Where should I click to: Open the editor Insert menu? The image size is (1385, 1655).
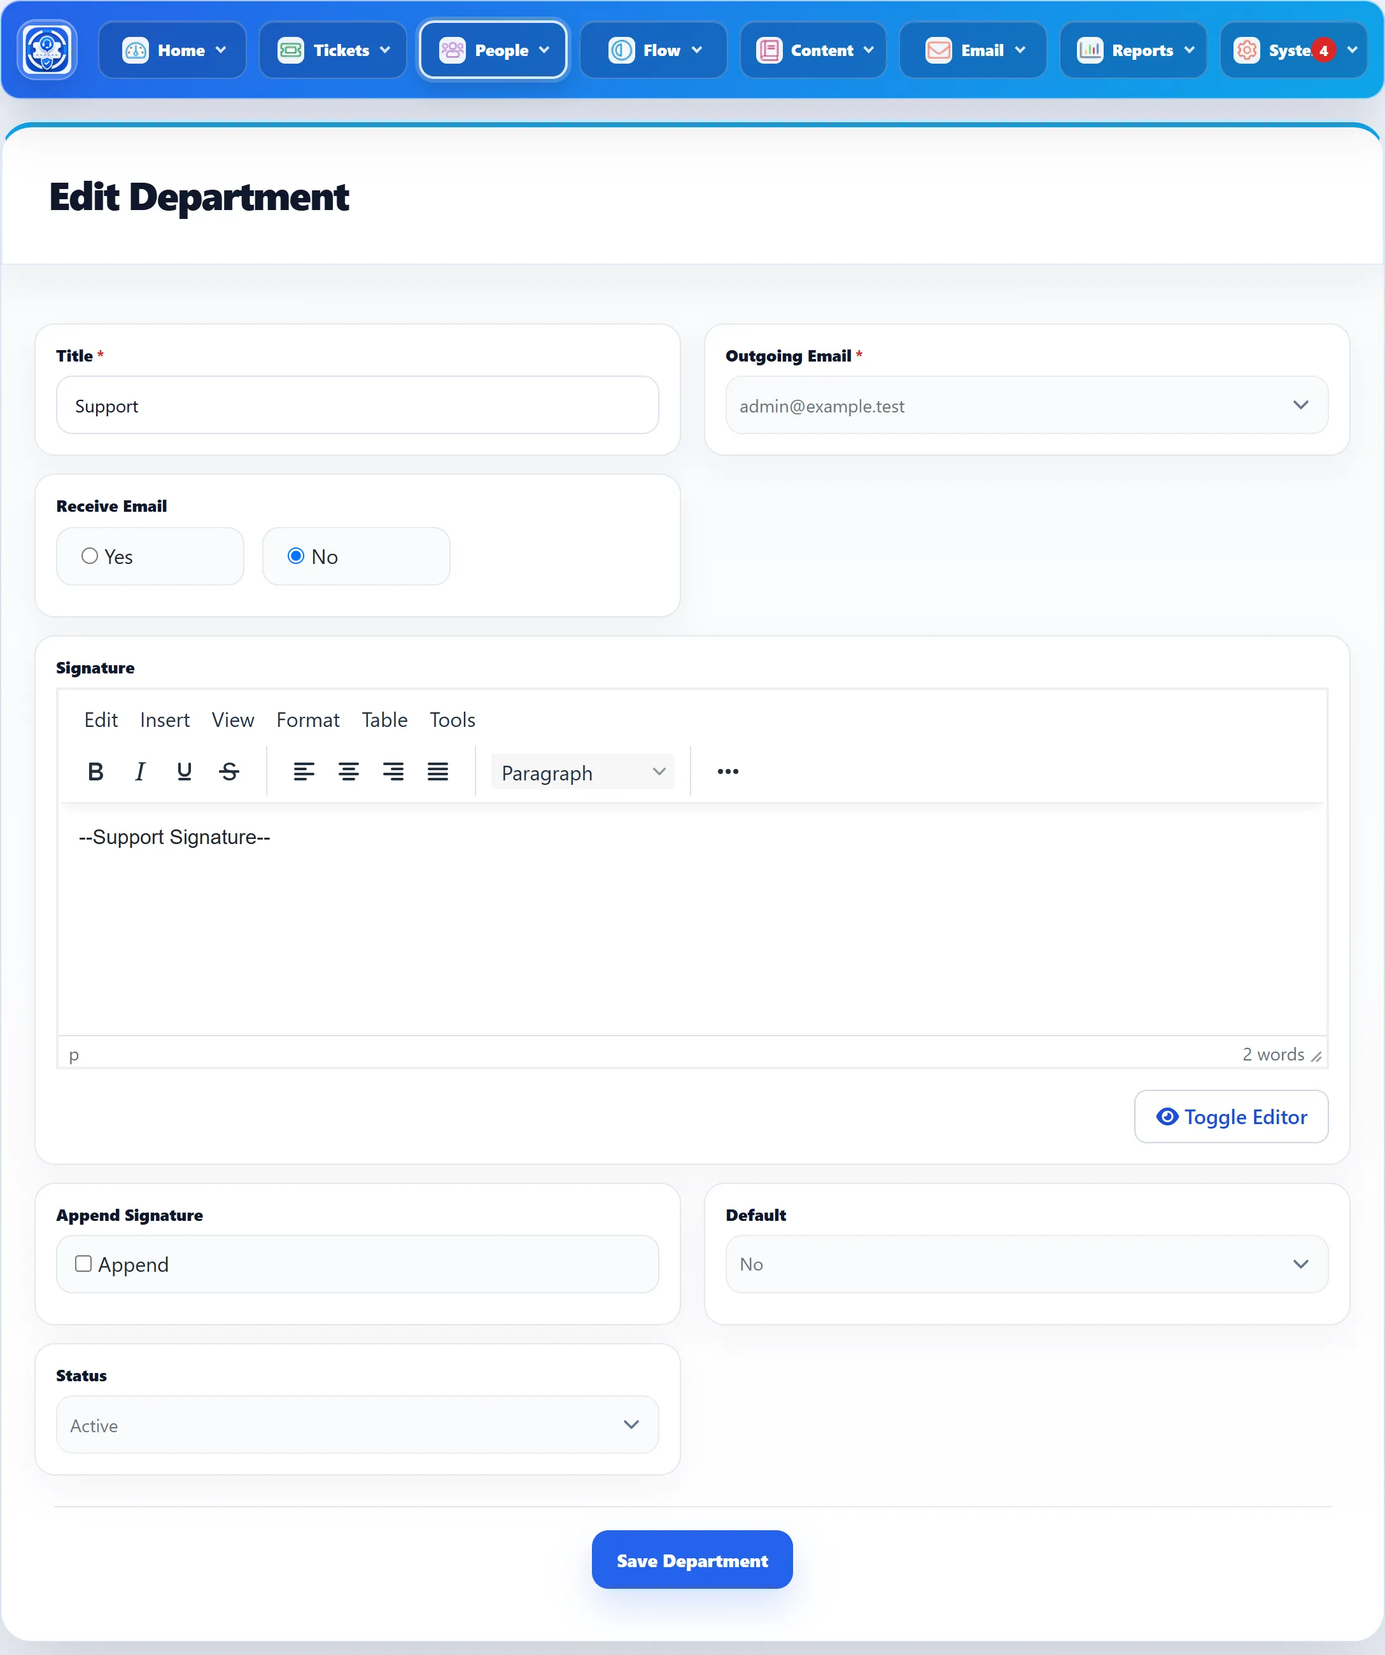(x=165, y=719)
